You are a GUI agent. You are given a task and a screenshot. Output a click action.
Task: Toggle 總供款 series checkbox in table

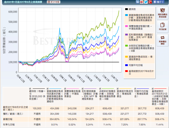(x=30, y=89)
